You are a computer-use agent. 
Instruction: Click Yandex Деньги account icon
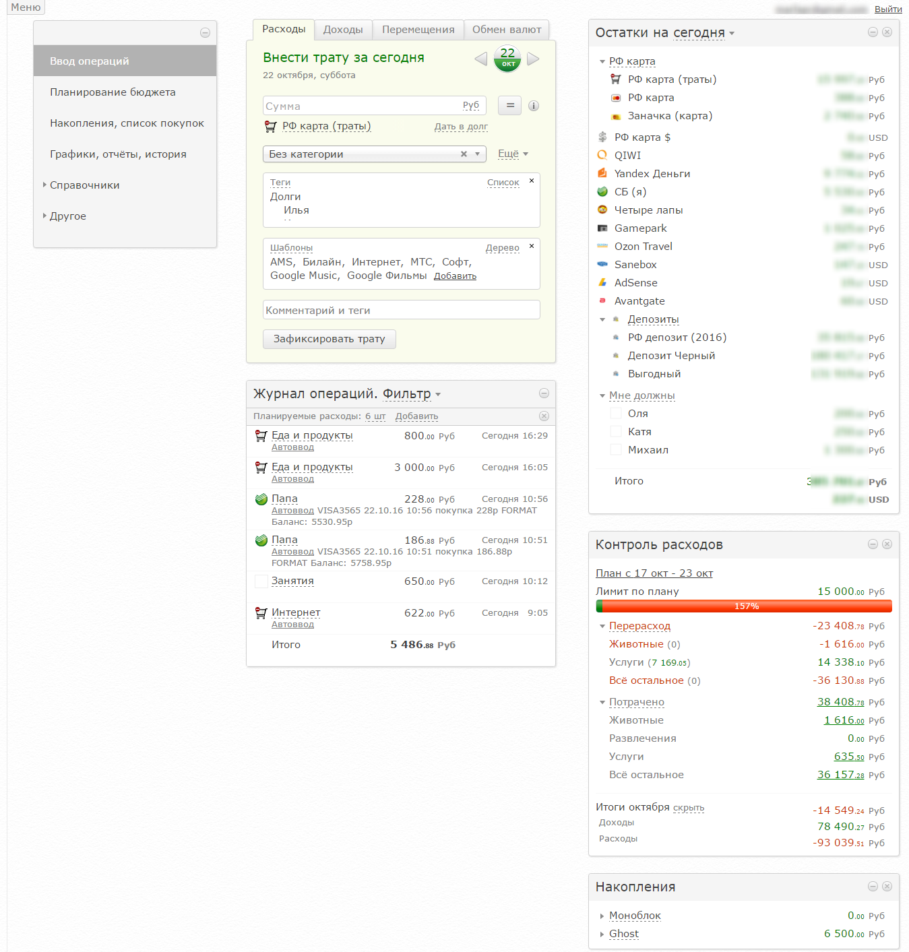click(602, 173)
